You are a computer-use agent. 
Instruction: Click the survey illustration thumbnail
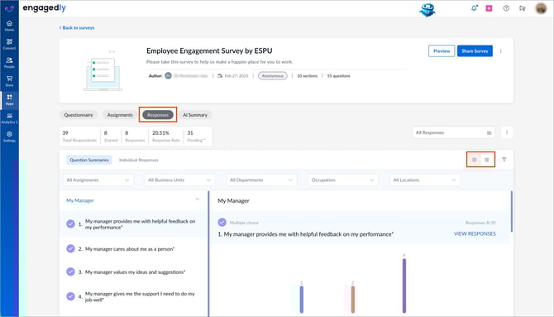point(103,71)
